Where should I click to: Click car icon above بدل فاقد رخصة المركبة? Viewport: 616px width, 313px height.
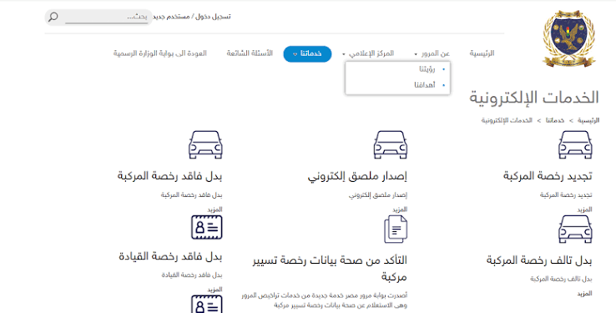205,144
